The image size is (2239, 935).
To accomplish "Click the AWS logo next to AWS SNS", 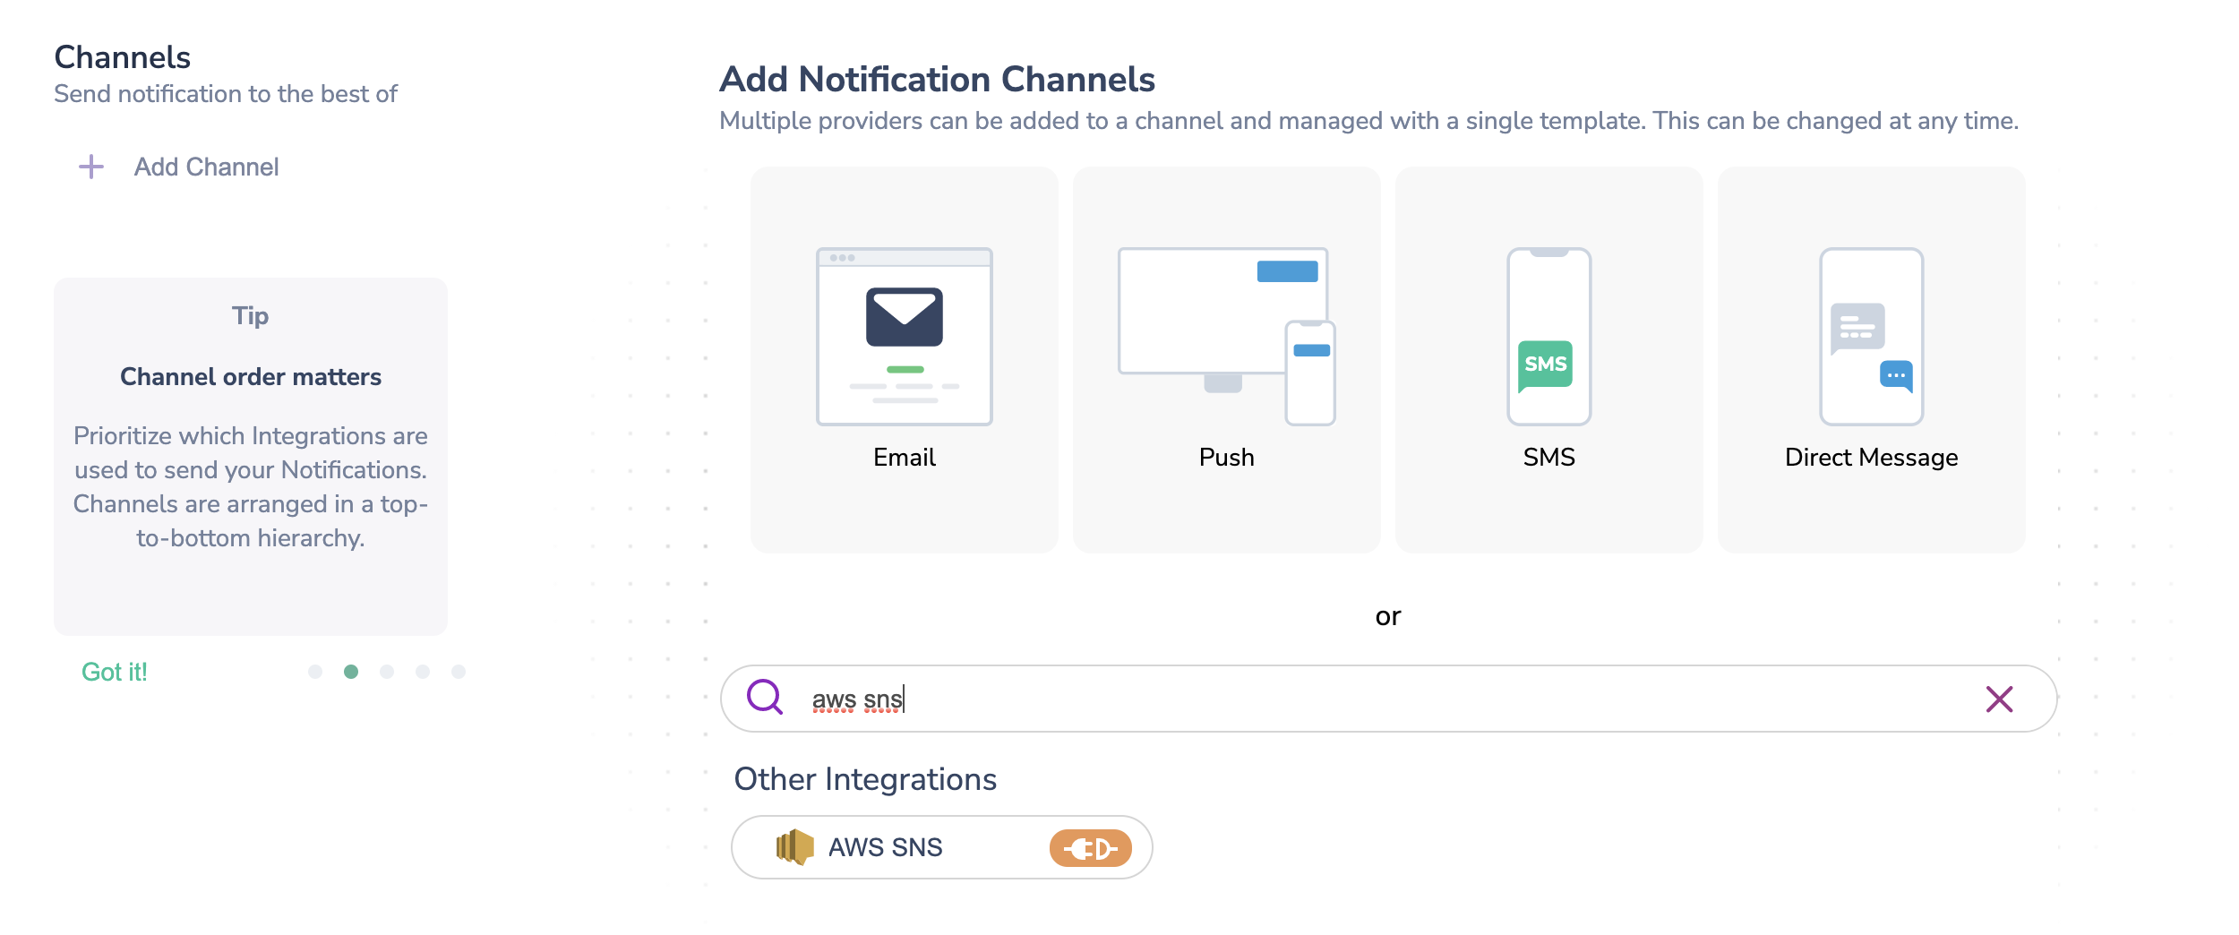I will pos(792,845).
